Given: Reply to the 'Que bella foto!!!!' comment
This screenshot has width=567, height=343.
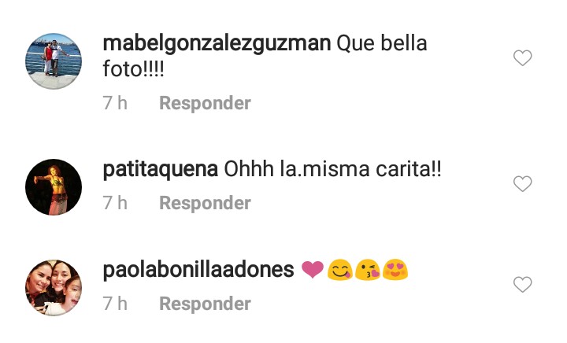Looking at the screenshot, I should click(x=205, y=103).
